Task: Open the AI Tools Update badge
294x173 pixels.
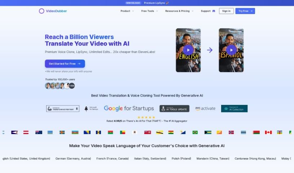Action: pos(174,108)
